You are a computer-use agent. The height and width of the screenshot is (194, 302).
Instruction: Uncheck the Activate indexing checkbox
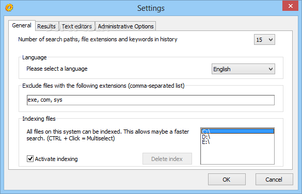tap(30, 159)
